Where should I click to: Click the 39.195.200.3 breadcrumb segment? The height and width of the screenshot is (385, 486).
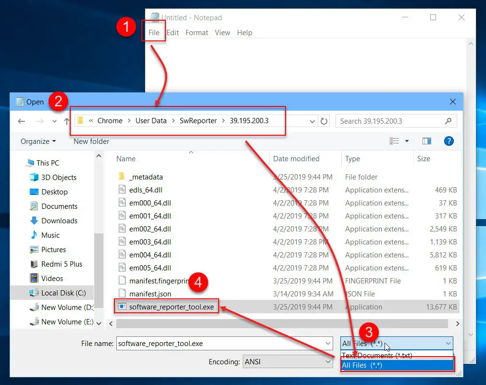(x=249, y=121)
